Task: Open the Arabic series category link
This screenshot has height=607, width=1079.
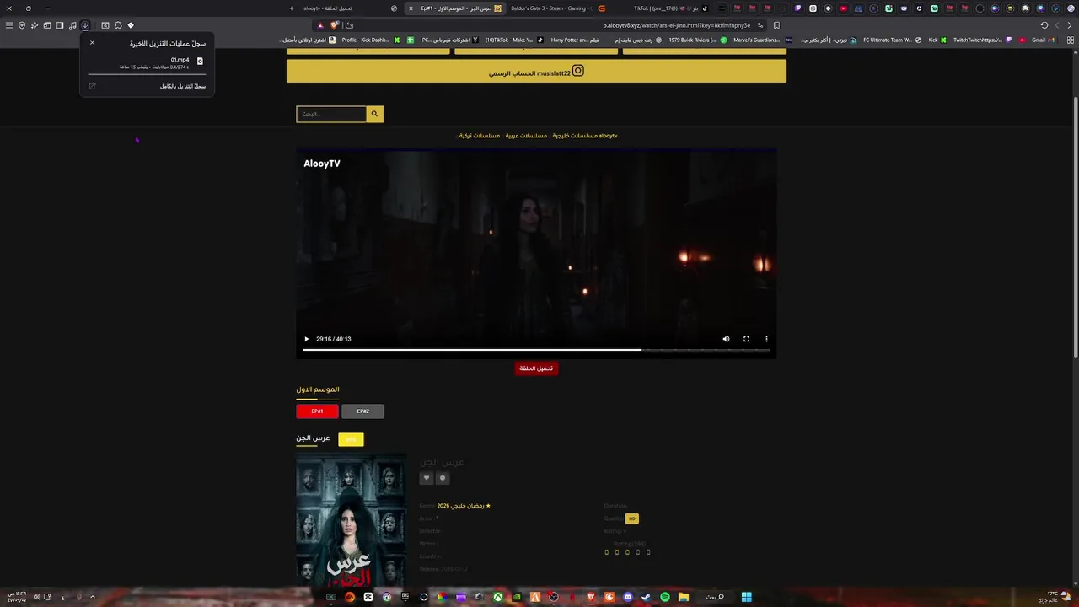Action: [526, 136]
